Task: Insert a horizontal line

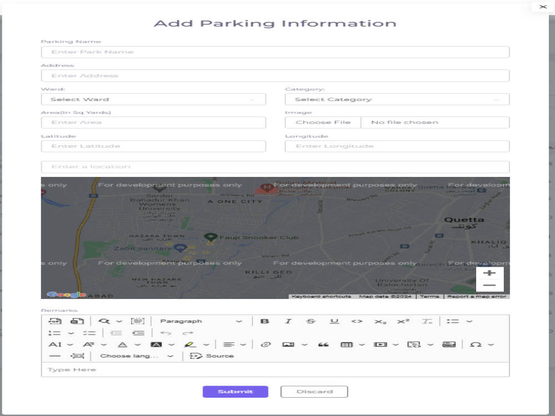Action: click(55, 356)
